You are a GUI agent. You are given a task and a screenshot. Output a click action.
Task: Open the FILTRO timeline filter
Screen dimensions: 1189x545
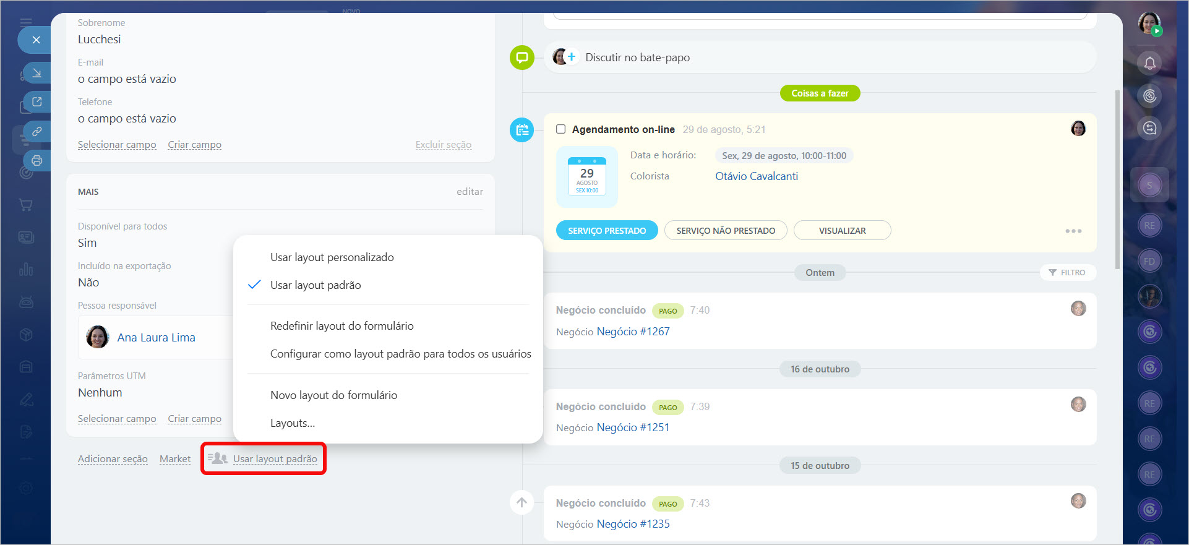pyautogui.click(x=1068, y=273)
